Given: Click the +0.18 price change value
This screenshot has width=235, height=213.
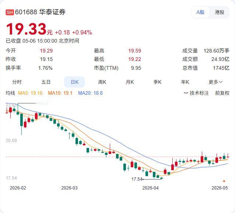Looking at the screenshot, I should click(x=62, y=32).
